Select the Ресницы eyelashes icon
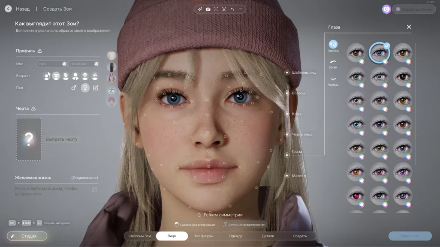 pos(333,79)
